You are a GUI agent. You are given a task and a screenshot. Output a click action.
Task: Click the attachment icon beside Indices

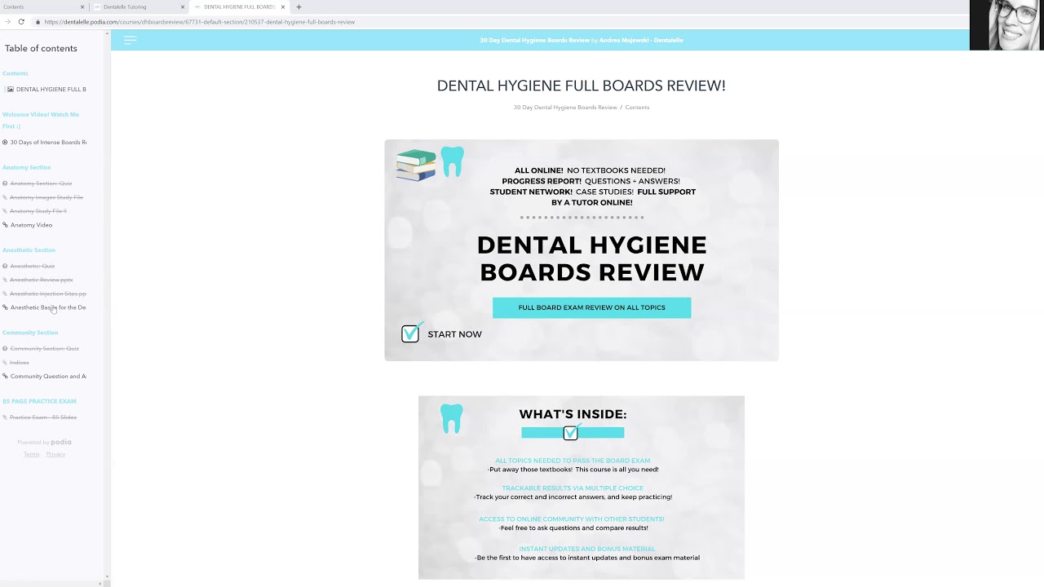tap(5, 362)
